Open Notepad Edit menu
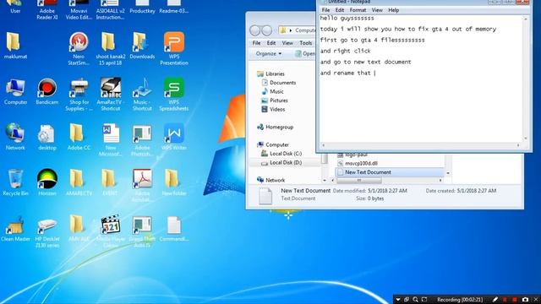This screenshot has width=541, height=304. [340, 10]
